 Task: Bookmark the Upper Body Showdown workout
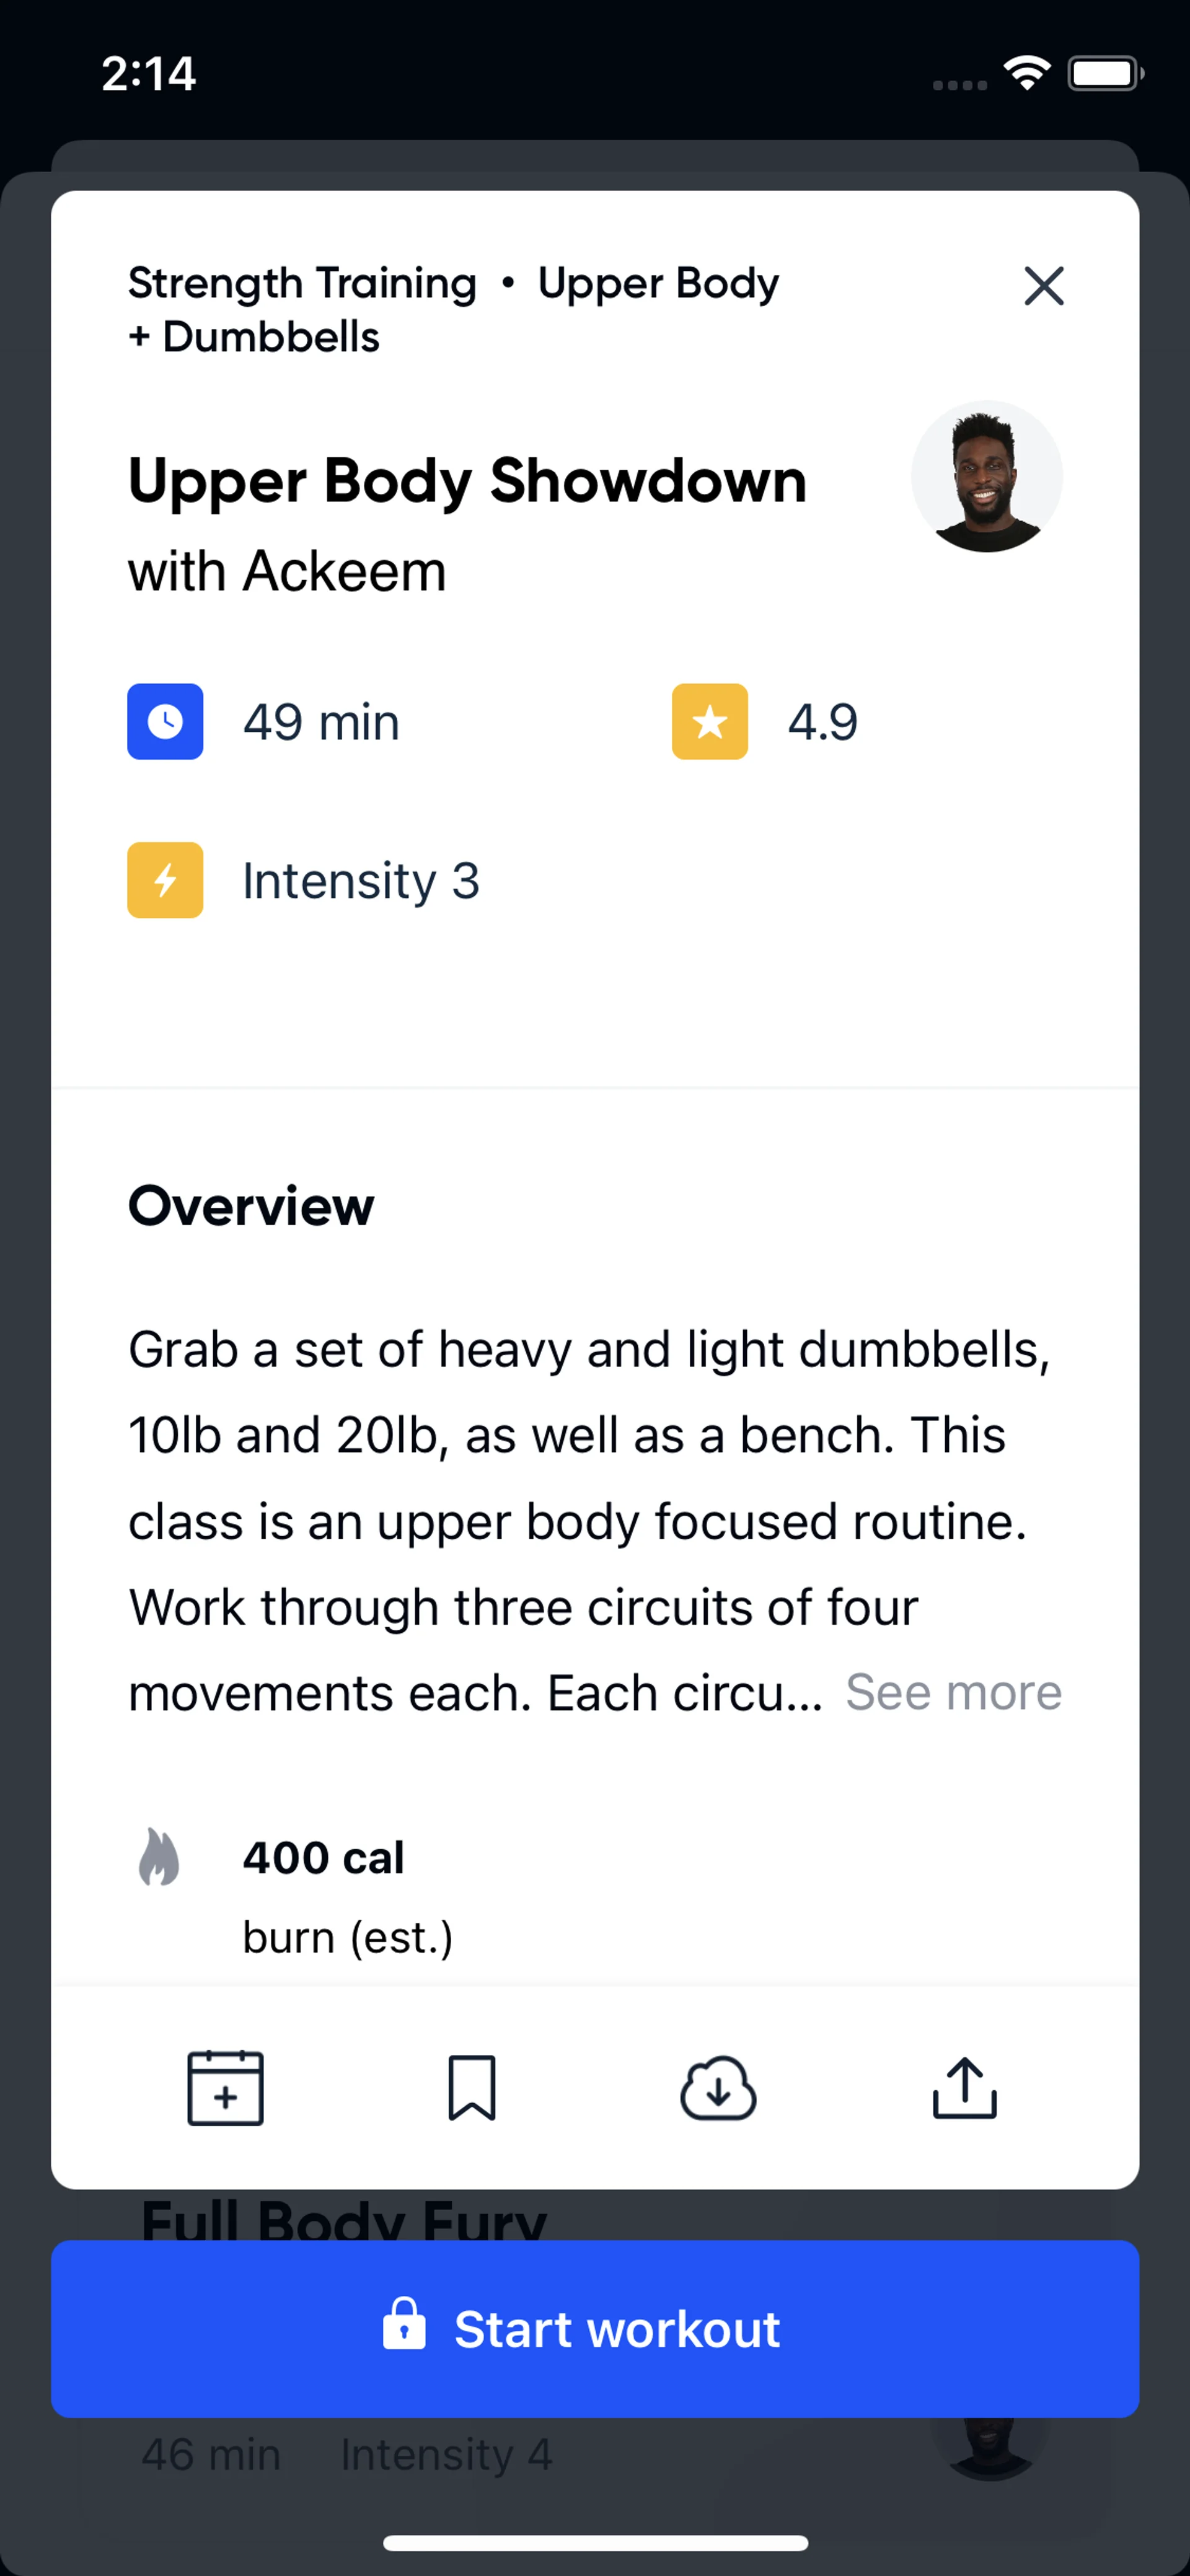click(471, 2088)
